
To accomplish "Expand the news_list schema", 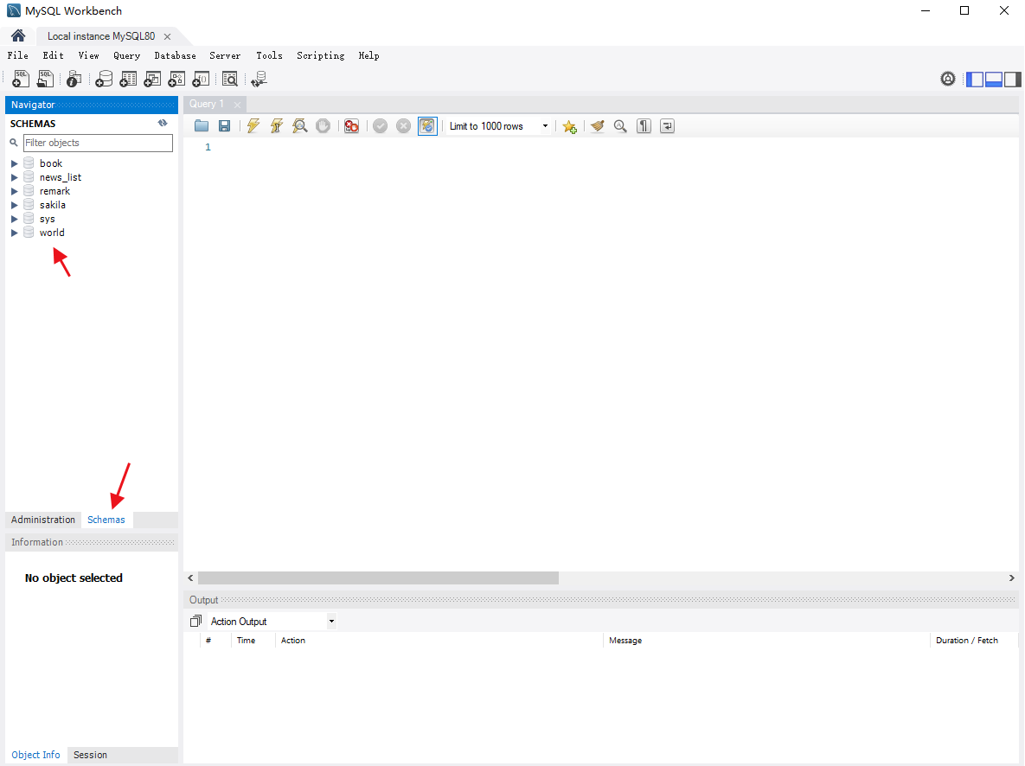I will 15,177.
